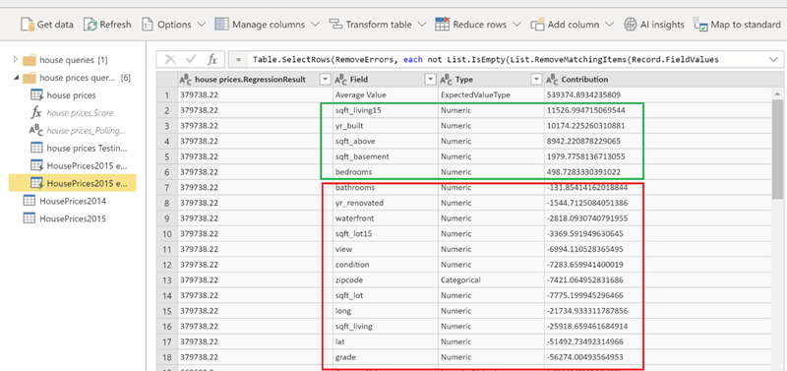
Task: Click the vertical scrollbar thumb
Action: [778, 148]
